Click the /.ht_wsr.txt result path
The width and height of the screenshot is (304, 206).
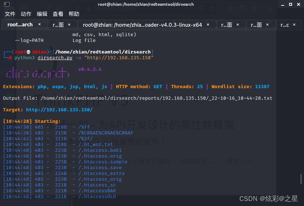point(96,145)
